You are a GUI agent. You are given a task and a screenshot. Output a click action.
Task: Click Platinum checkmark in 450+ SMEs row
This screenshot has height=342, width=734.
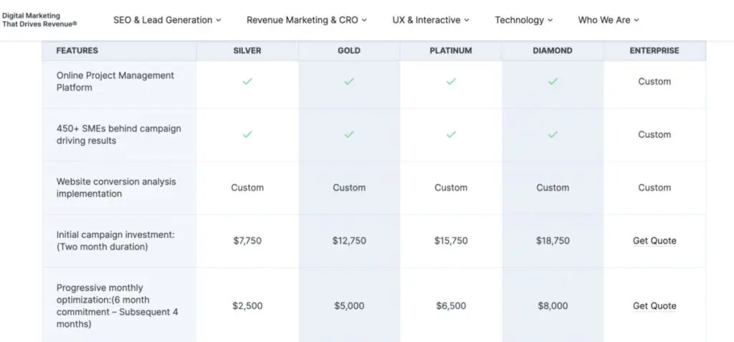pyautogui.click(x=451, y=135)
